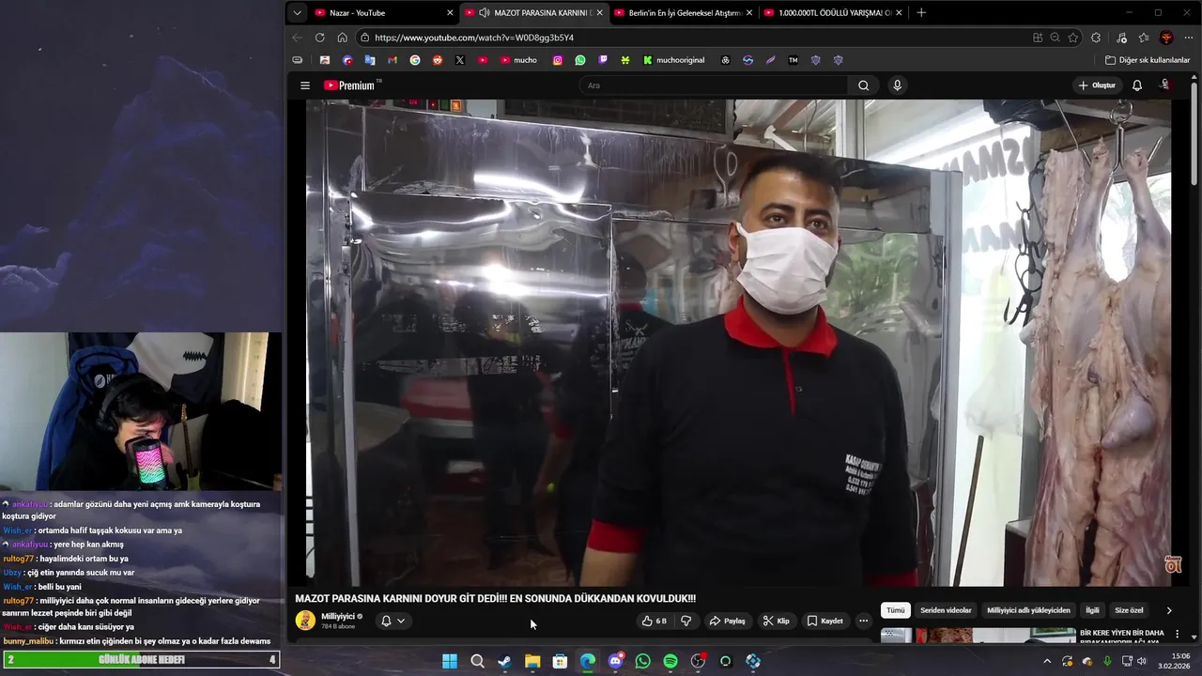1202x676 pixels.
Task: Open the Reddit bookmark icon
Action: pos(438,60)
